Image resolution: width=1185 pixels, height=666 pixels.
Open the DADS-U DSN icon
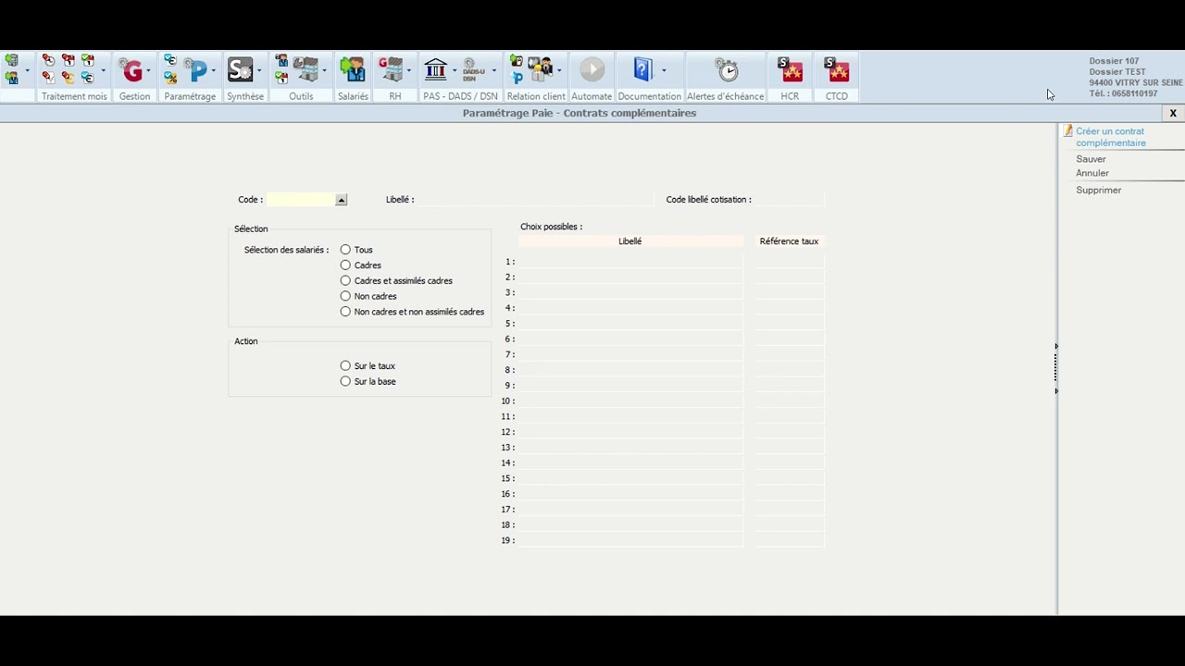pos(474,70)
